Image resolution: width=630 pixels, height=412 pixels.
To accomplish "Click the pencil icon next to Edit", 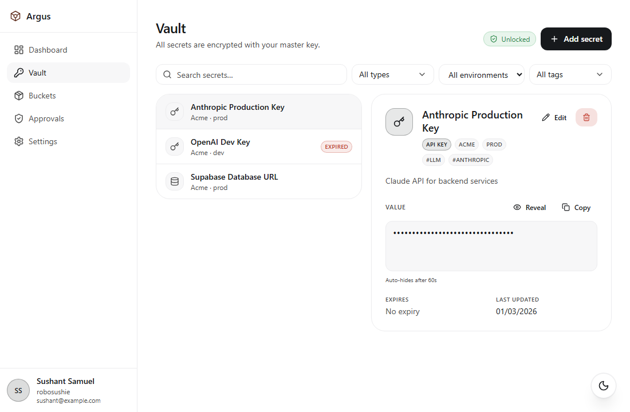I will point(546,118).
